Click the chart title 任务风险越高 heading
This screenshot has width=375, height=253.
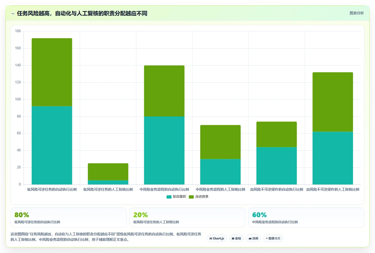[82, 13]
